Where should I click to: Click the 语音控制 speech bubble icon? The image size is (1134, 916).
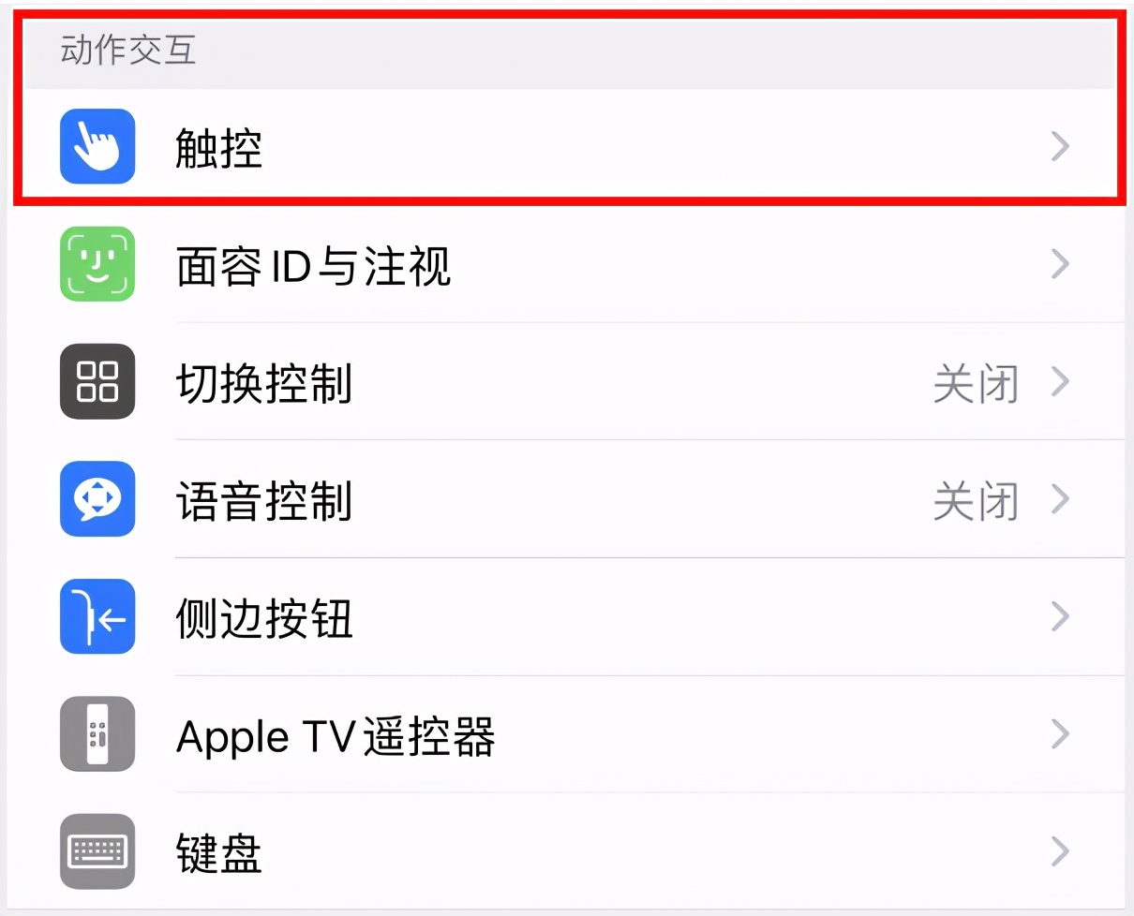click(97, 500)
